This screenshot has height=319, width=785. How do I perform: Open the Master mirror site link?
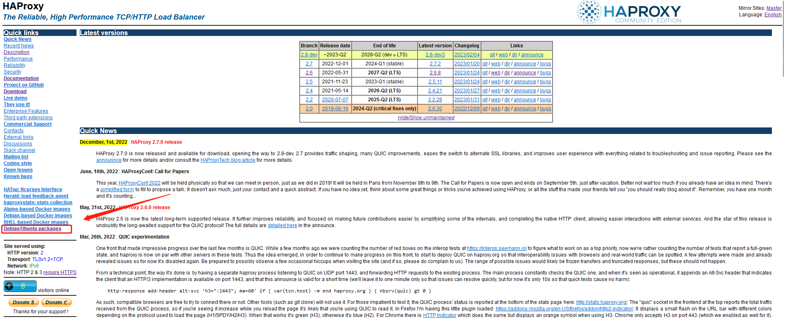click(x=774, y=8)
